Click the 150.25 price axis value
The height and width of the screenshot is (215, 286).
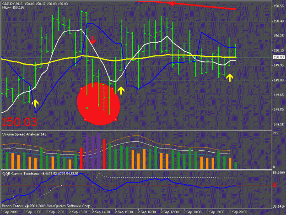[279, 36]
